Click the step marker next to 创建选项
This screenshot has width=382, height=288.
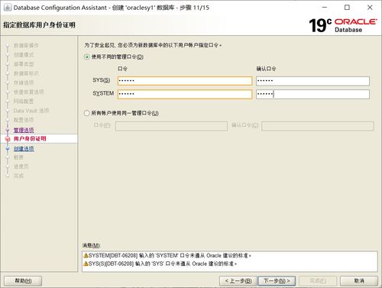(8, 149)
